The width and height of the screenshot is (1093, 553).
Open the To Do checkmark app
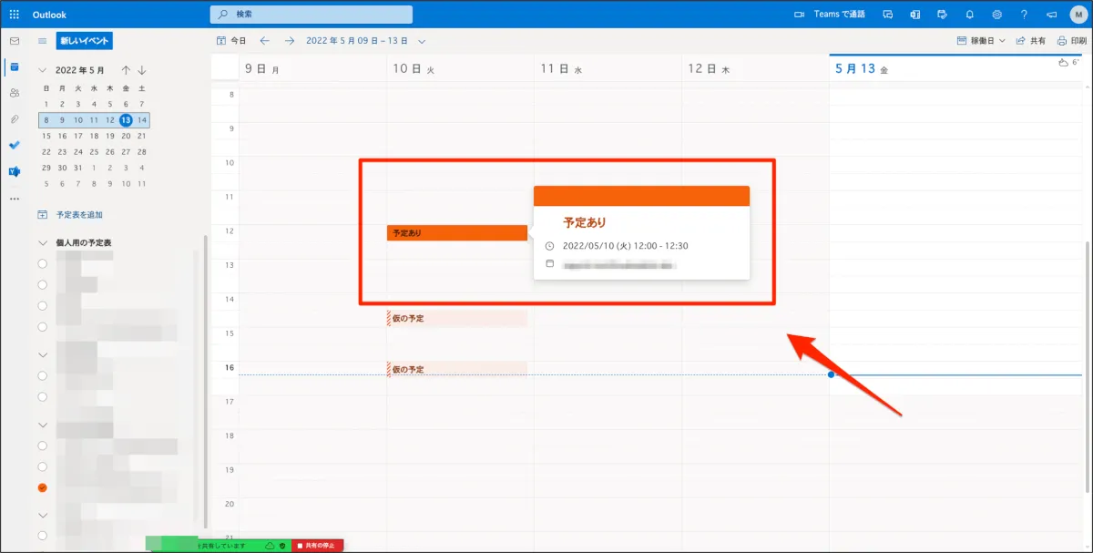pyautogui.click(x=14, y=145)
